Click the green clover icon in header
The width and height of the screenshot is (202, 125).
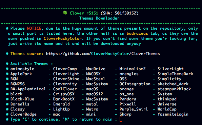pyautogui.click(x=65, y=13)
